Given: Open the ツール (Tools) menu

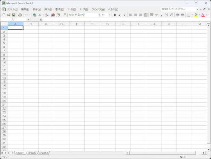Looking at the screenshot, I should [x=72, y=9].
